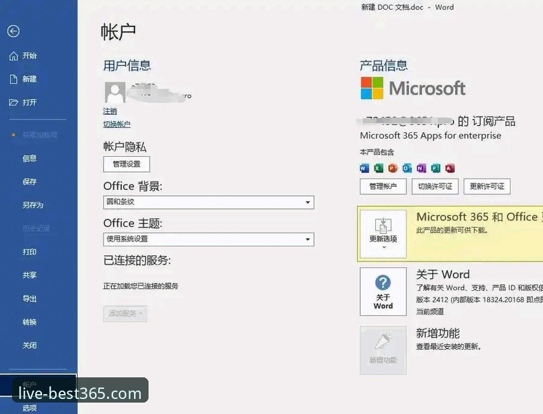The width and height of the screenshot is (543, 414).
Task: Click the 管理设置 button under 帐户隐私
Action: (126, 164)
